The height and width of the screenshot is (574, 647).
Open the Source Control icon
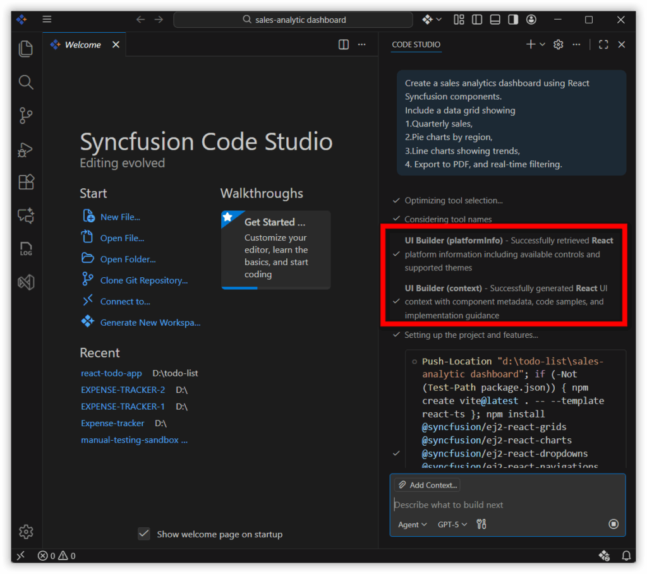(25, 116)
